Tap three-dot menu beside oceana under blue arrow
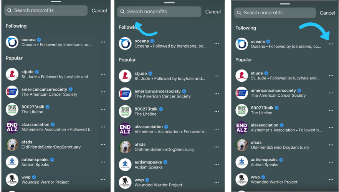The height and width of the screenshot is (192, 339). click(x=331, y=44)
